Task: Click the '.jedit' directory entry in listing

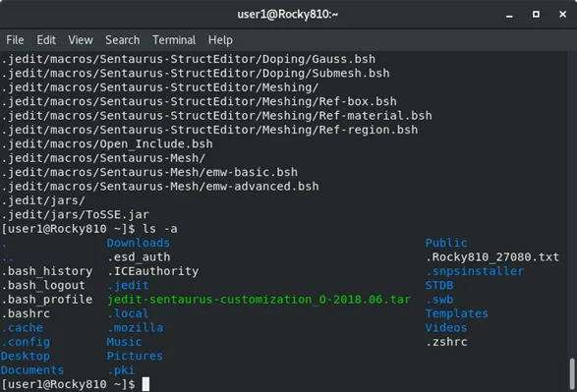Action: (x=128, y=285)
